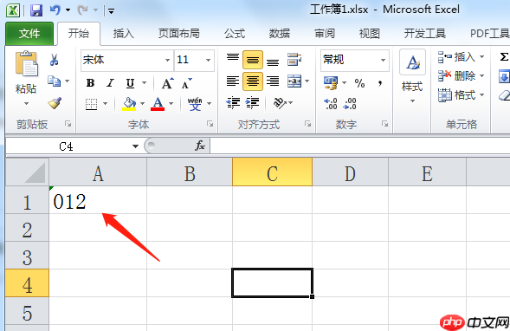Click the 删除 cells button

462,76
